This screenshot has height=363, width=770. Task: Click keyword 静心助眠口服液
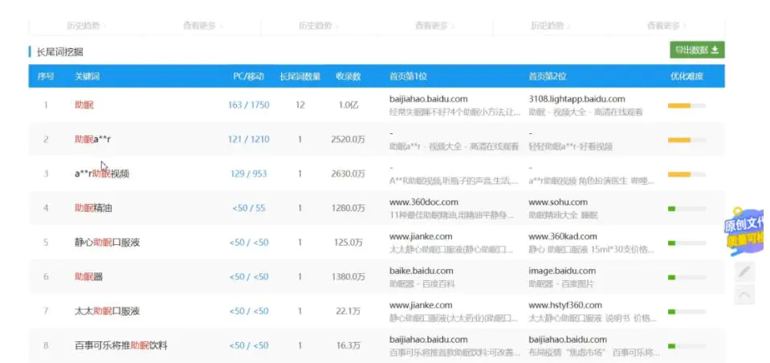(107, 243)
